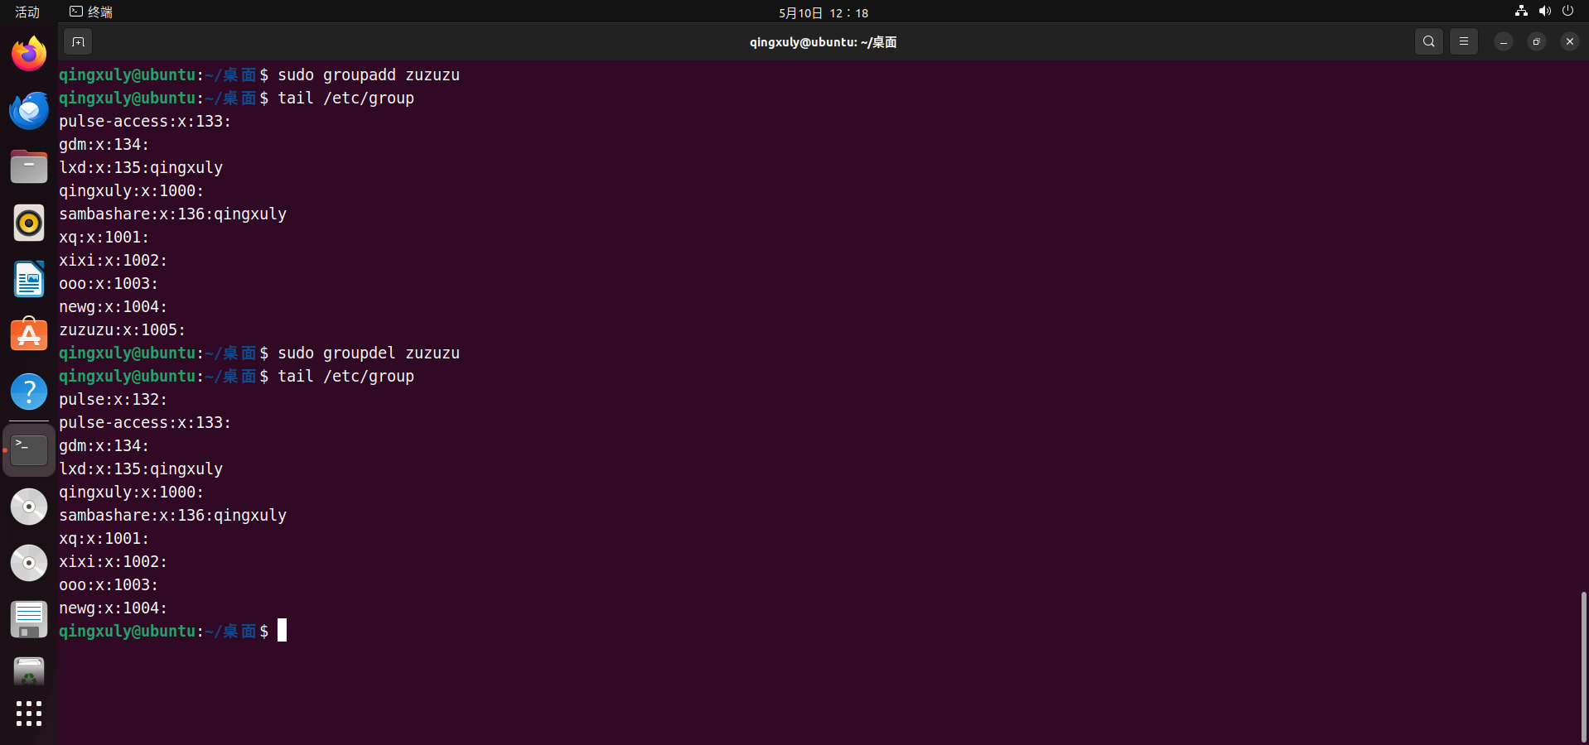This screenshot has height=745, width=1589.
Task: Open the Help icon in dock
Action: 29,392
